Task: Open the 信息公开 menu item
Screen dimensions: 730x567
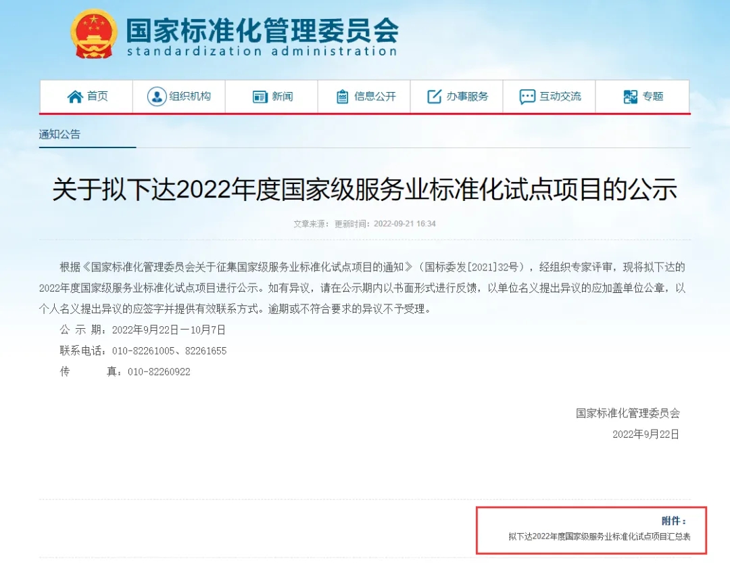Action: pos(364,97)
